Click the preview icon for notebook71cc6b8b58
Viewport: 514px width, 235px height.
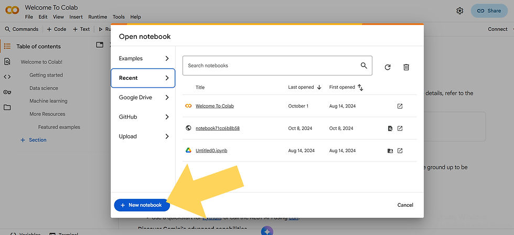click(x=390, y=129)
